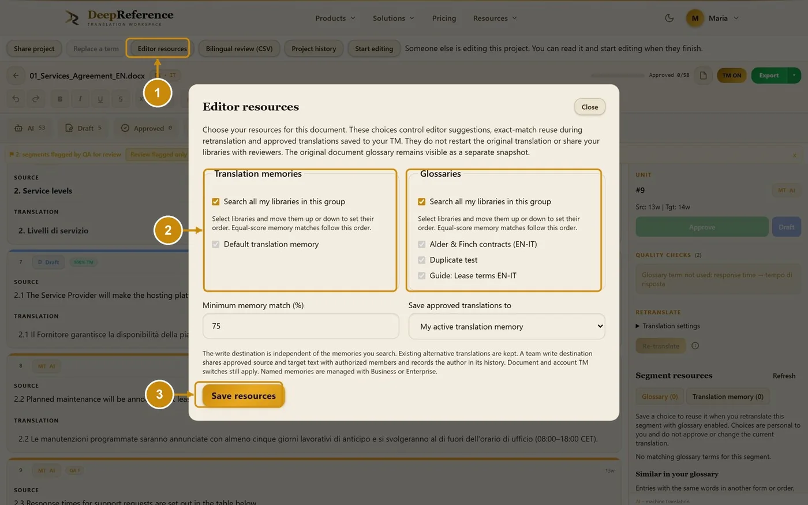
Task: Toggle Glossaries 'Search all my libraries' checkbox
Action: point(422,201)
